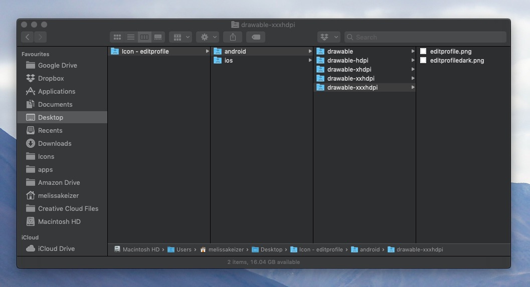The width and height of the screenshot is (530, 287).
Task: Click the drawable-xxxhdpi title folder icon
Action: pos(235,25)
